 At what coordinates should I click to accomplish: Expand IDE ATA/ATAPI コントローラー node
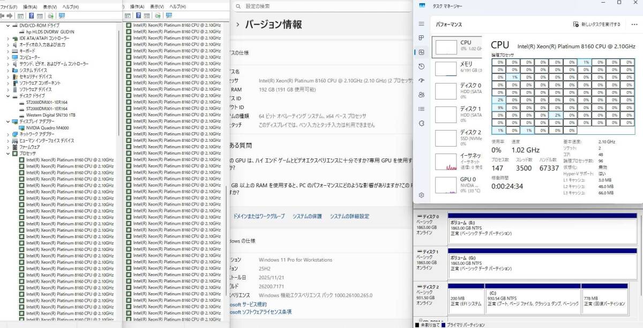8,38
